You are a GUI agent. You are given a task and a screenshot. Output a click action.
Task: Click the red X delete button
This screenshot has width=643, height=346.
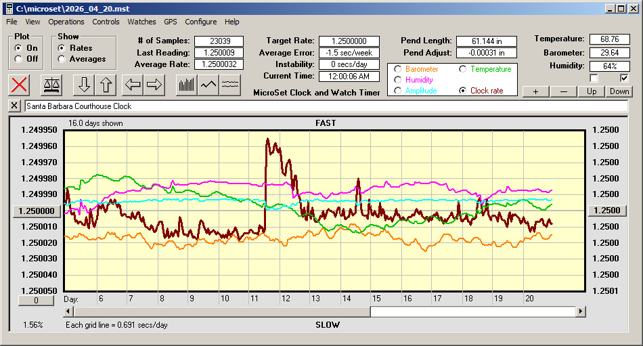point(20,85)
